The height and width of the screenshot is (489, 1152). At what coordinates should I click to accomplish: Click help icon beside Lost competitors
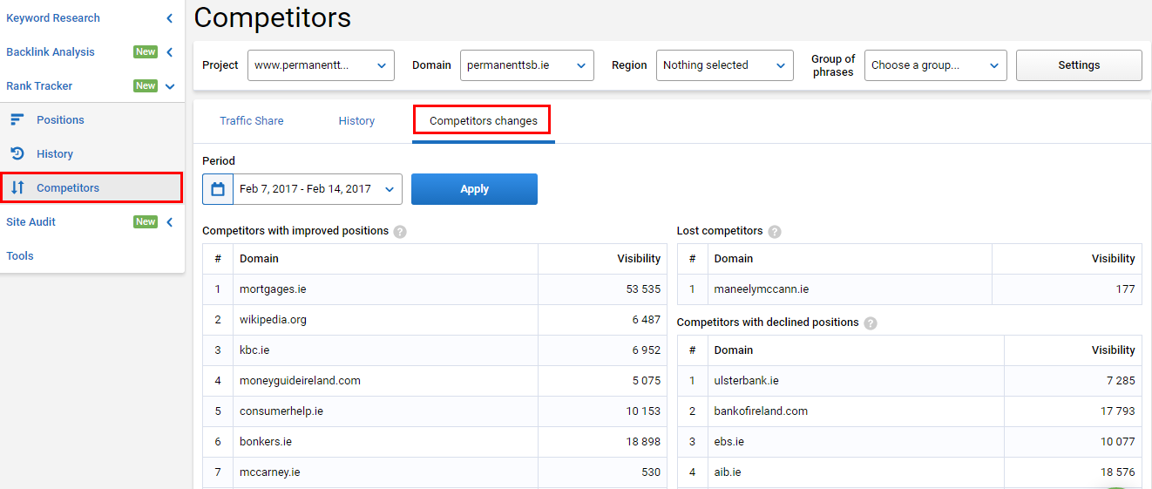pos(775,231)
